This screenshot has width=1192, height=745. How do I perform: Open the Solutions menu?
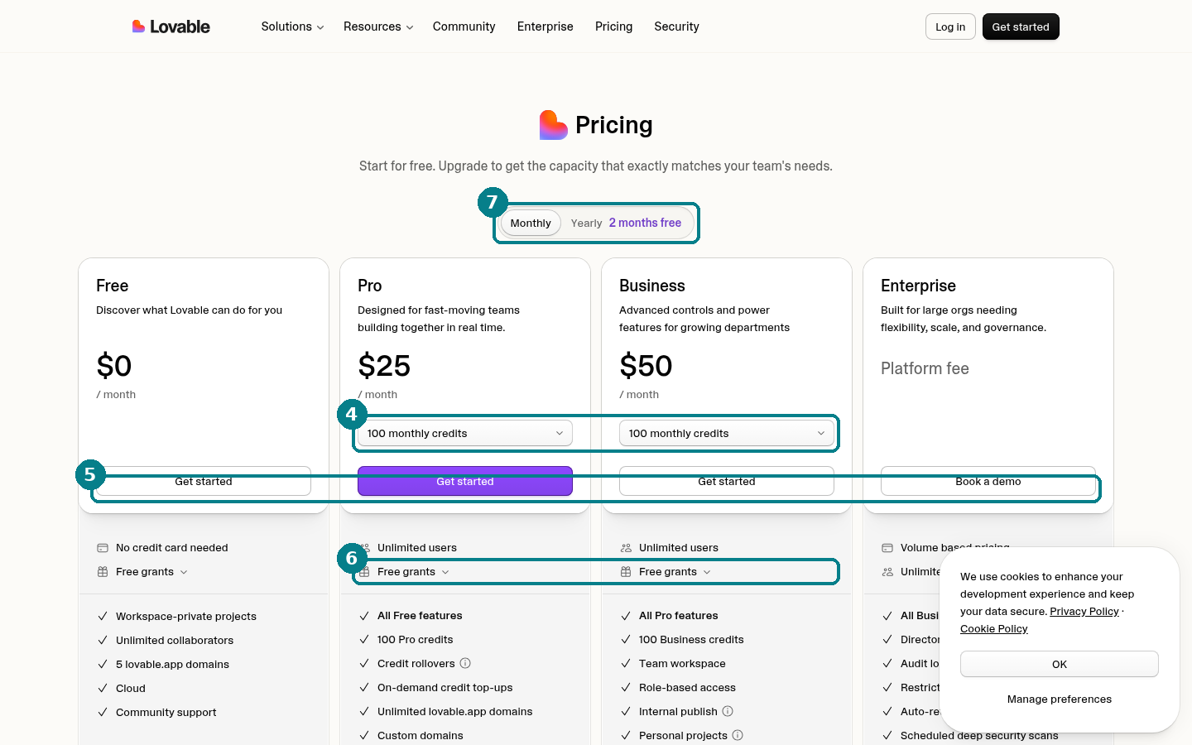292,26
